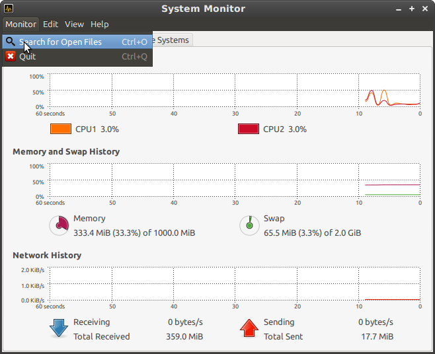The height and width of the screenshot is (354, 435).
Task: Maximize the System Monitor window
Action: (412, 9)
